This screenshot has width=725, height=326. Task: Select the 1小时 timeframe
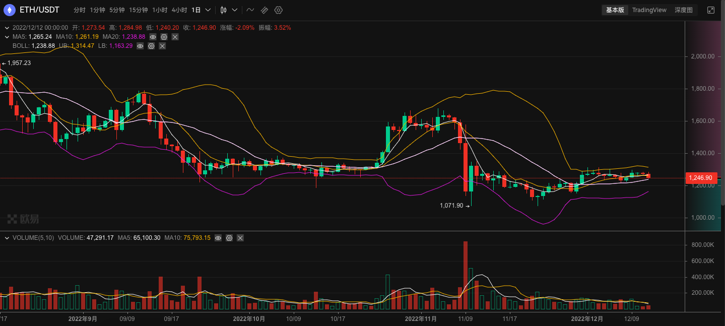click(159, 10)
